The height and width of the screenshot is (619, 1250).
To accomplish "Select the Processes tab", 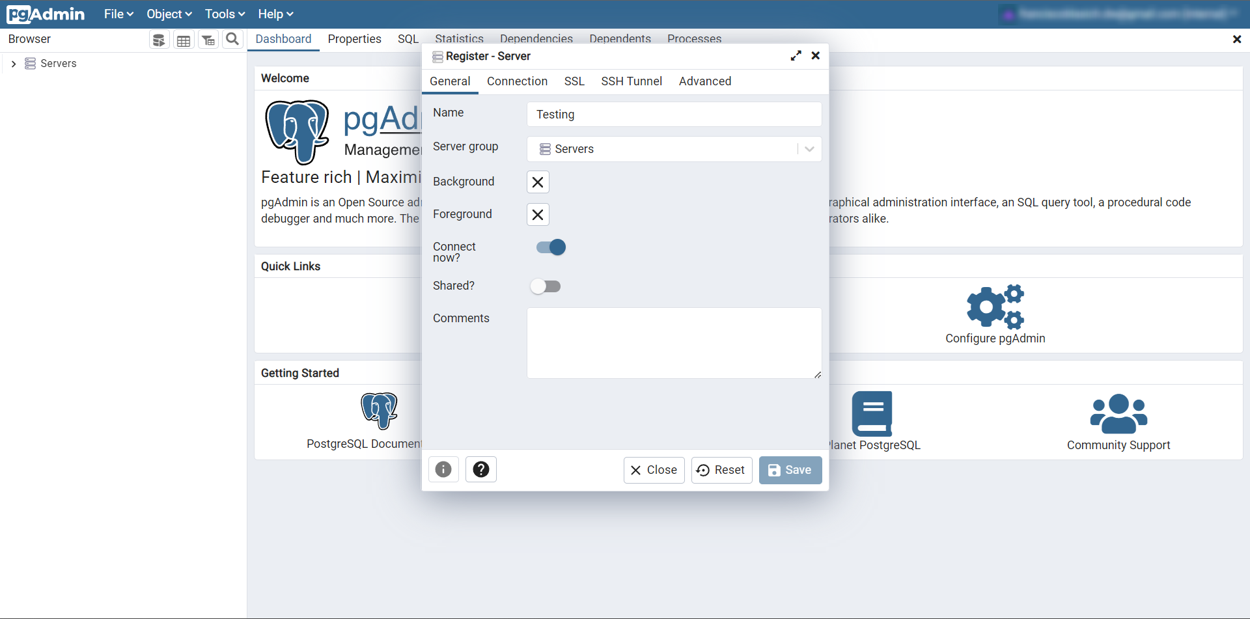I will tap(694, 39).
